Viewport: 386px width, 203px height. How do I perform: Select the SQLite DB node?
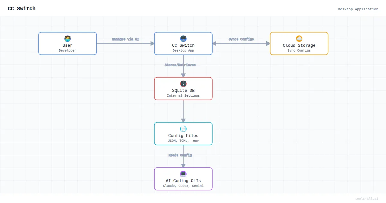point(183,89)
